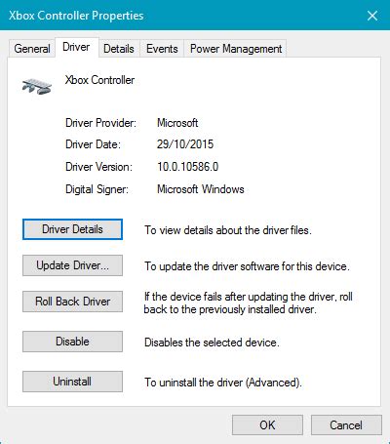
Task: Cancel the properties dialog
Action: click(346, 425)
